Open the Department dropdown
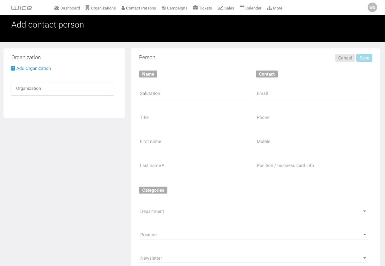The height and width of the screenshot is (266, 385). tap(254, 211)
